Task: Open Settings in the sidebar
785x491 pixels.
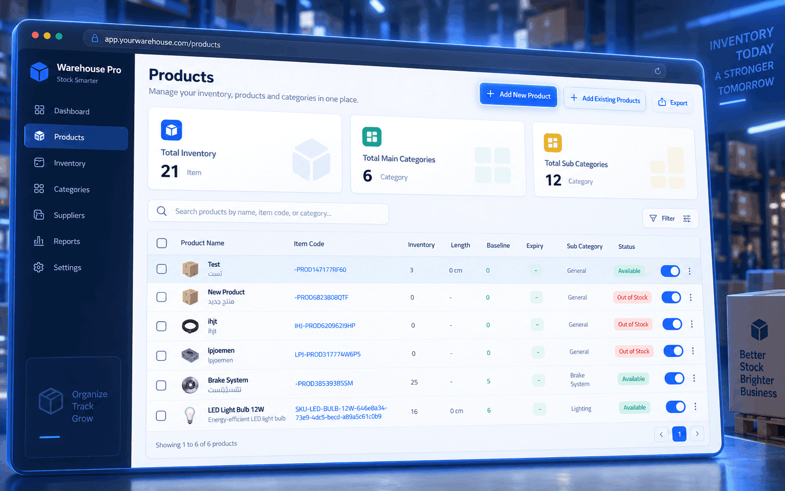Action: coord(67,268)
